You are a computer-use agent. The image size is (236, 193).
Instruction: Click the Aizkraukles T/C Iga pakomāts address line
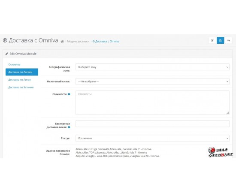113,149
